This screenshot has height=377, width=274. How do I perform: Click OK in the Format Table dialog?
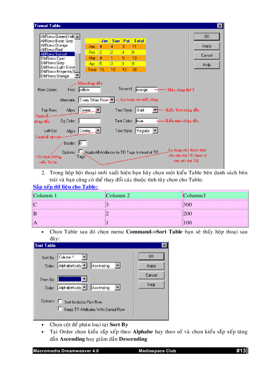207,36
